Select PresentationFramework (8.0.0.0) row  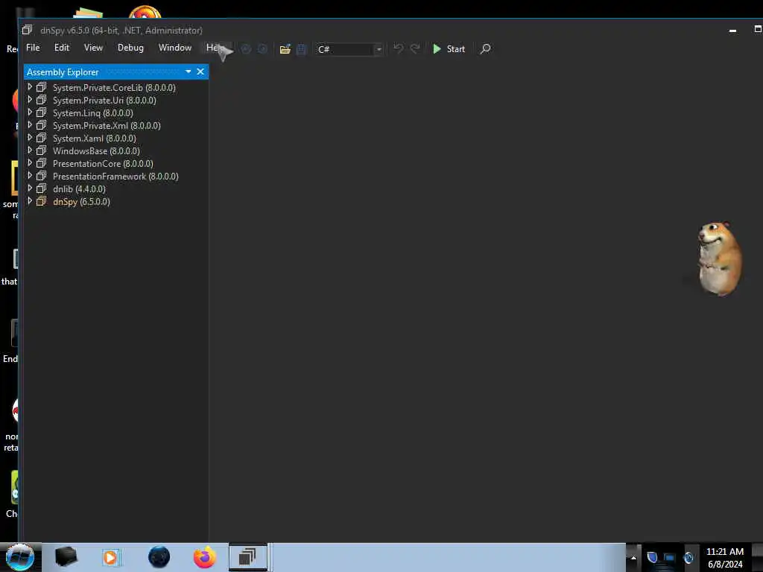click(115, 176)
